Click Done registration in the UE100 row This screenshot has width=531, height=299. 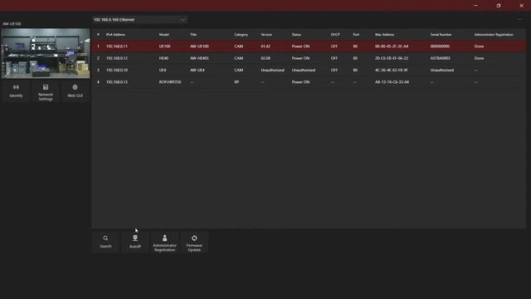[479, 47]
